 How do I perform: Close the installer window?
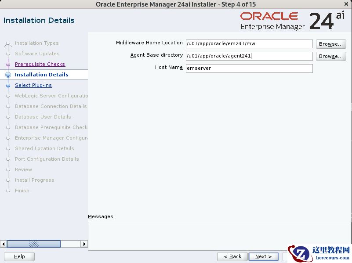point(346,4)
